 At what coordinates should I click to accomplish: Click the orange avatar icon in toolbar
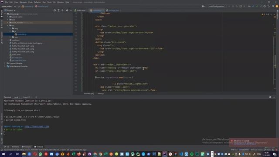pyautogui.click(x=277, y=6)
